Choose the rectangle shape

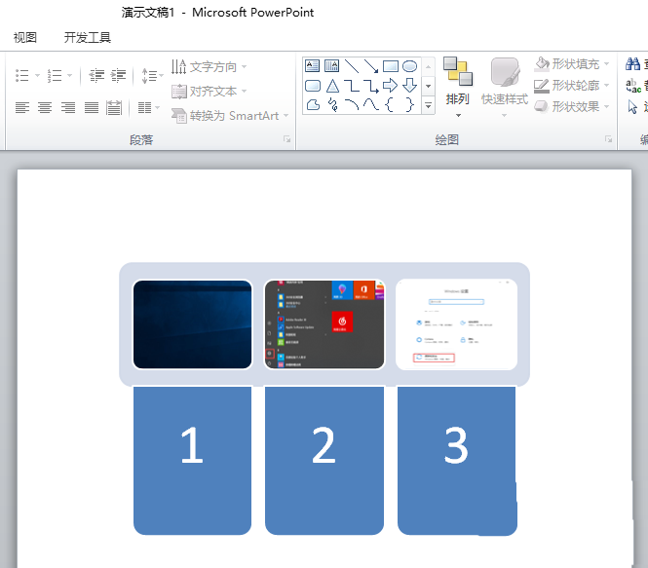pos(391,66)
